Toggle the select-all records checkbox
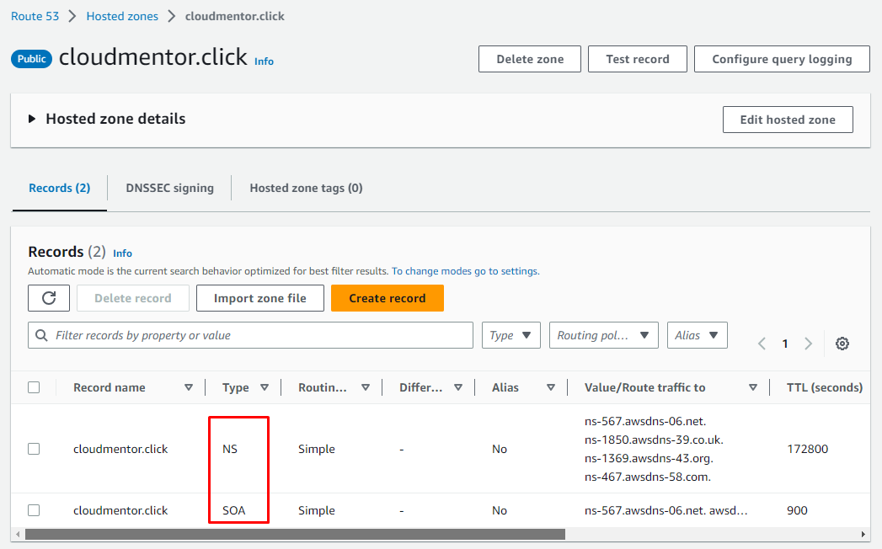 coord(34,388)
